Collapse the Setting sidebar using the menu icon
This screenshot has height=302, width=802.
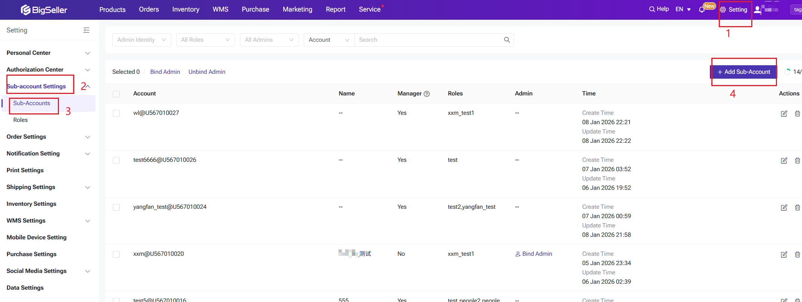(86, 30)
